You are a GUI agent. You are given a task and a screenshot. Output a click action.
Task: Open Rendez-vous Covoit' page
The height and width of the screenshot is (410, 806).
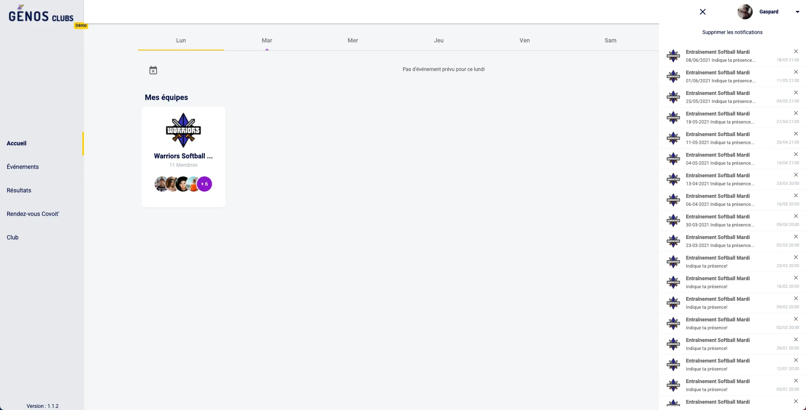(33, 214)
